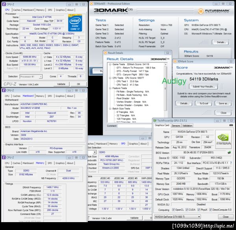Switch to the Validation tab in GPU-Z
This screenshot has height=230, width=236.
point(187,125)
